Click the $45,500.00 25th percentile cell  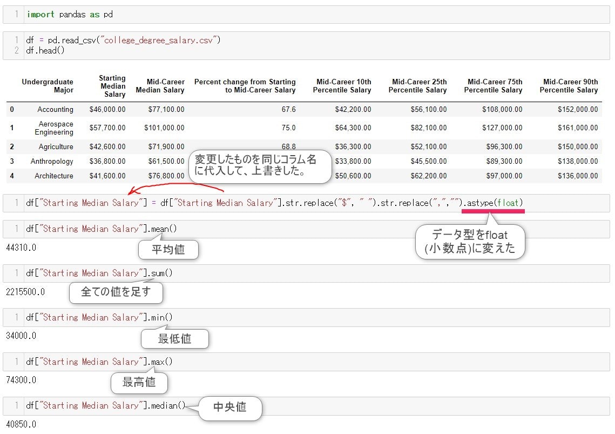429,162
